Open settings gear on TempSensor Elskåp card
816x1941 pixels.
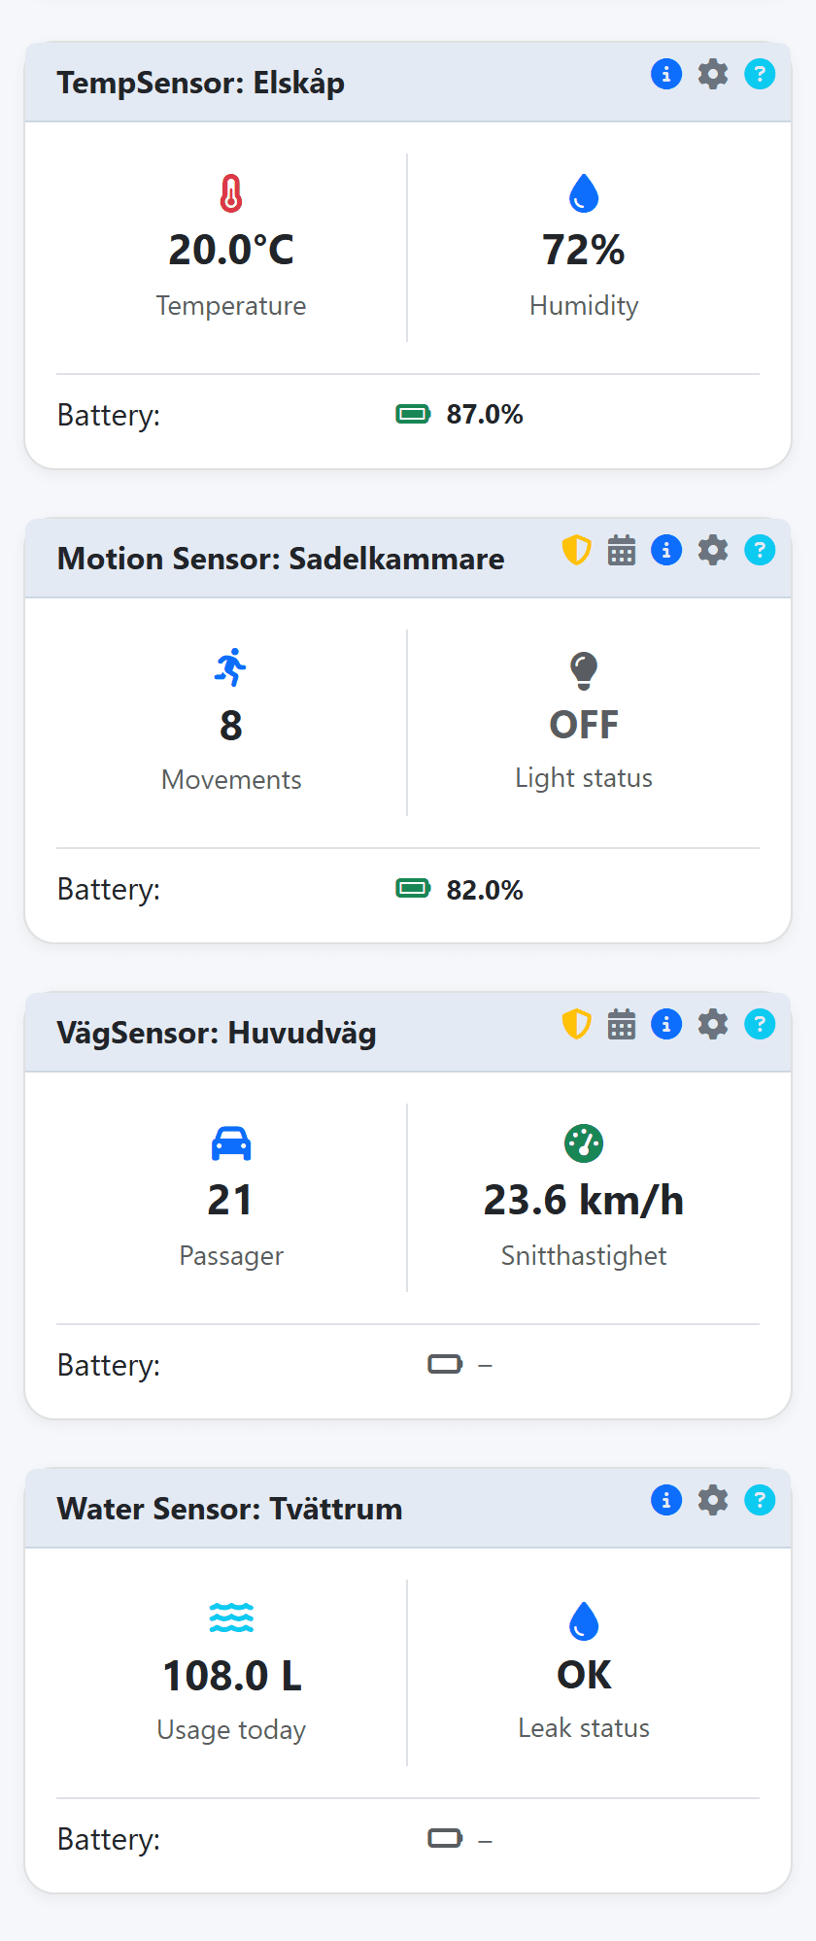pyautogui.click(x=713, y=74)
